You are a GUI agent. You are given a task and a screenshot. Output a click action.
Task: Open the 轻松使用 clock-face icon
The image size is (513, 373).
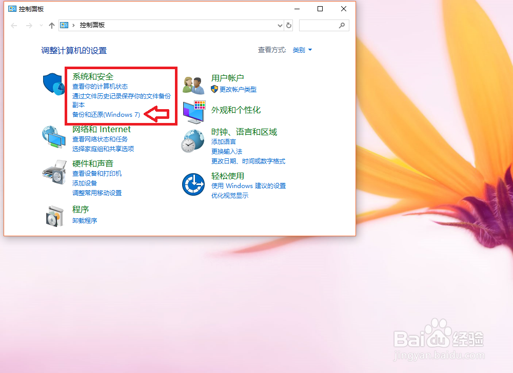tap(193, 184)
